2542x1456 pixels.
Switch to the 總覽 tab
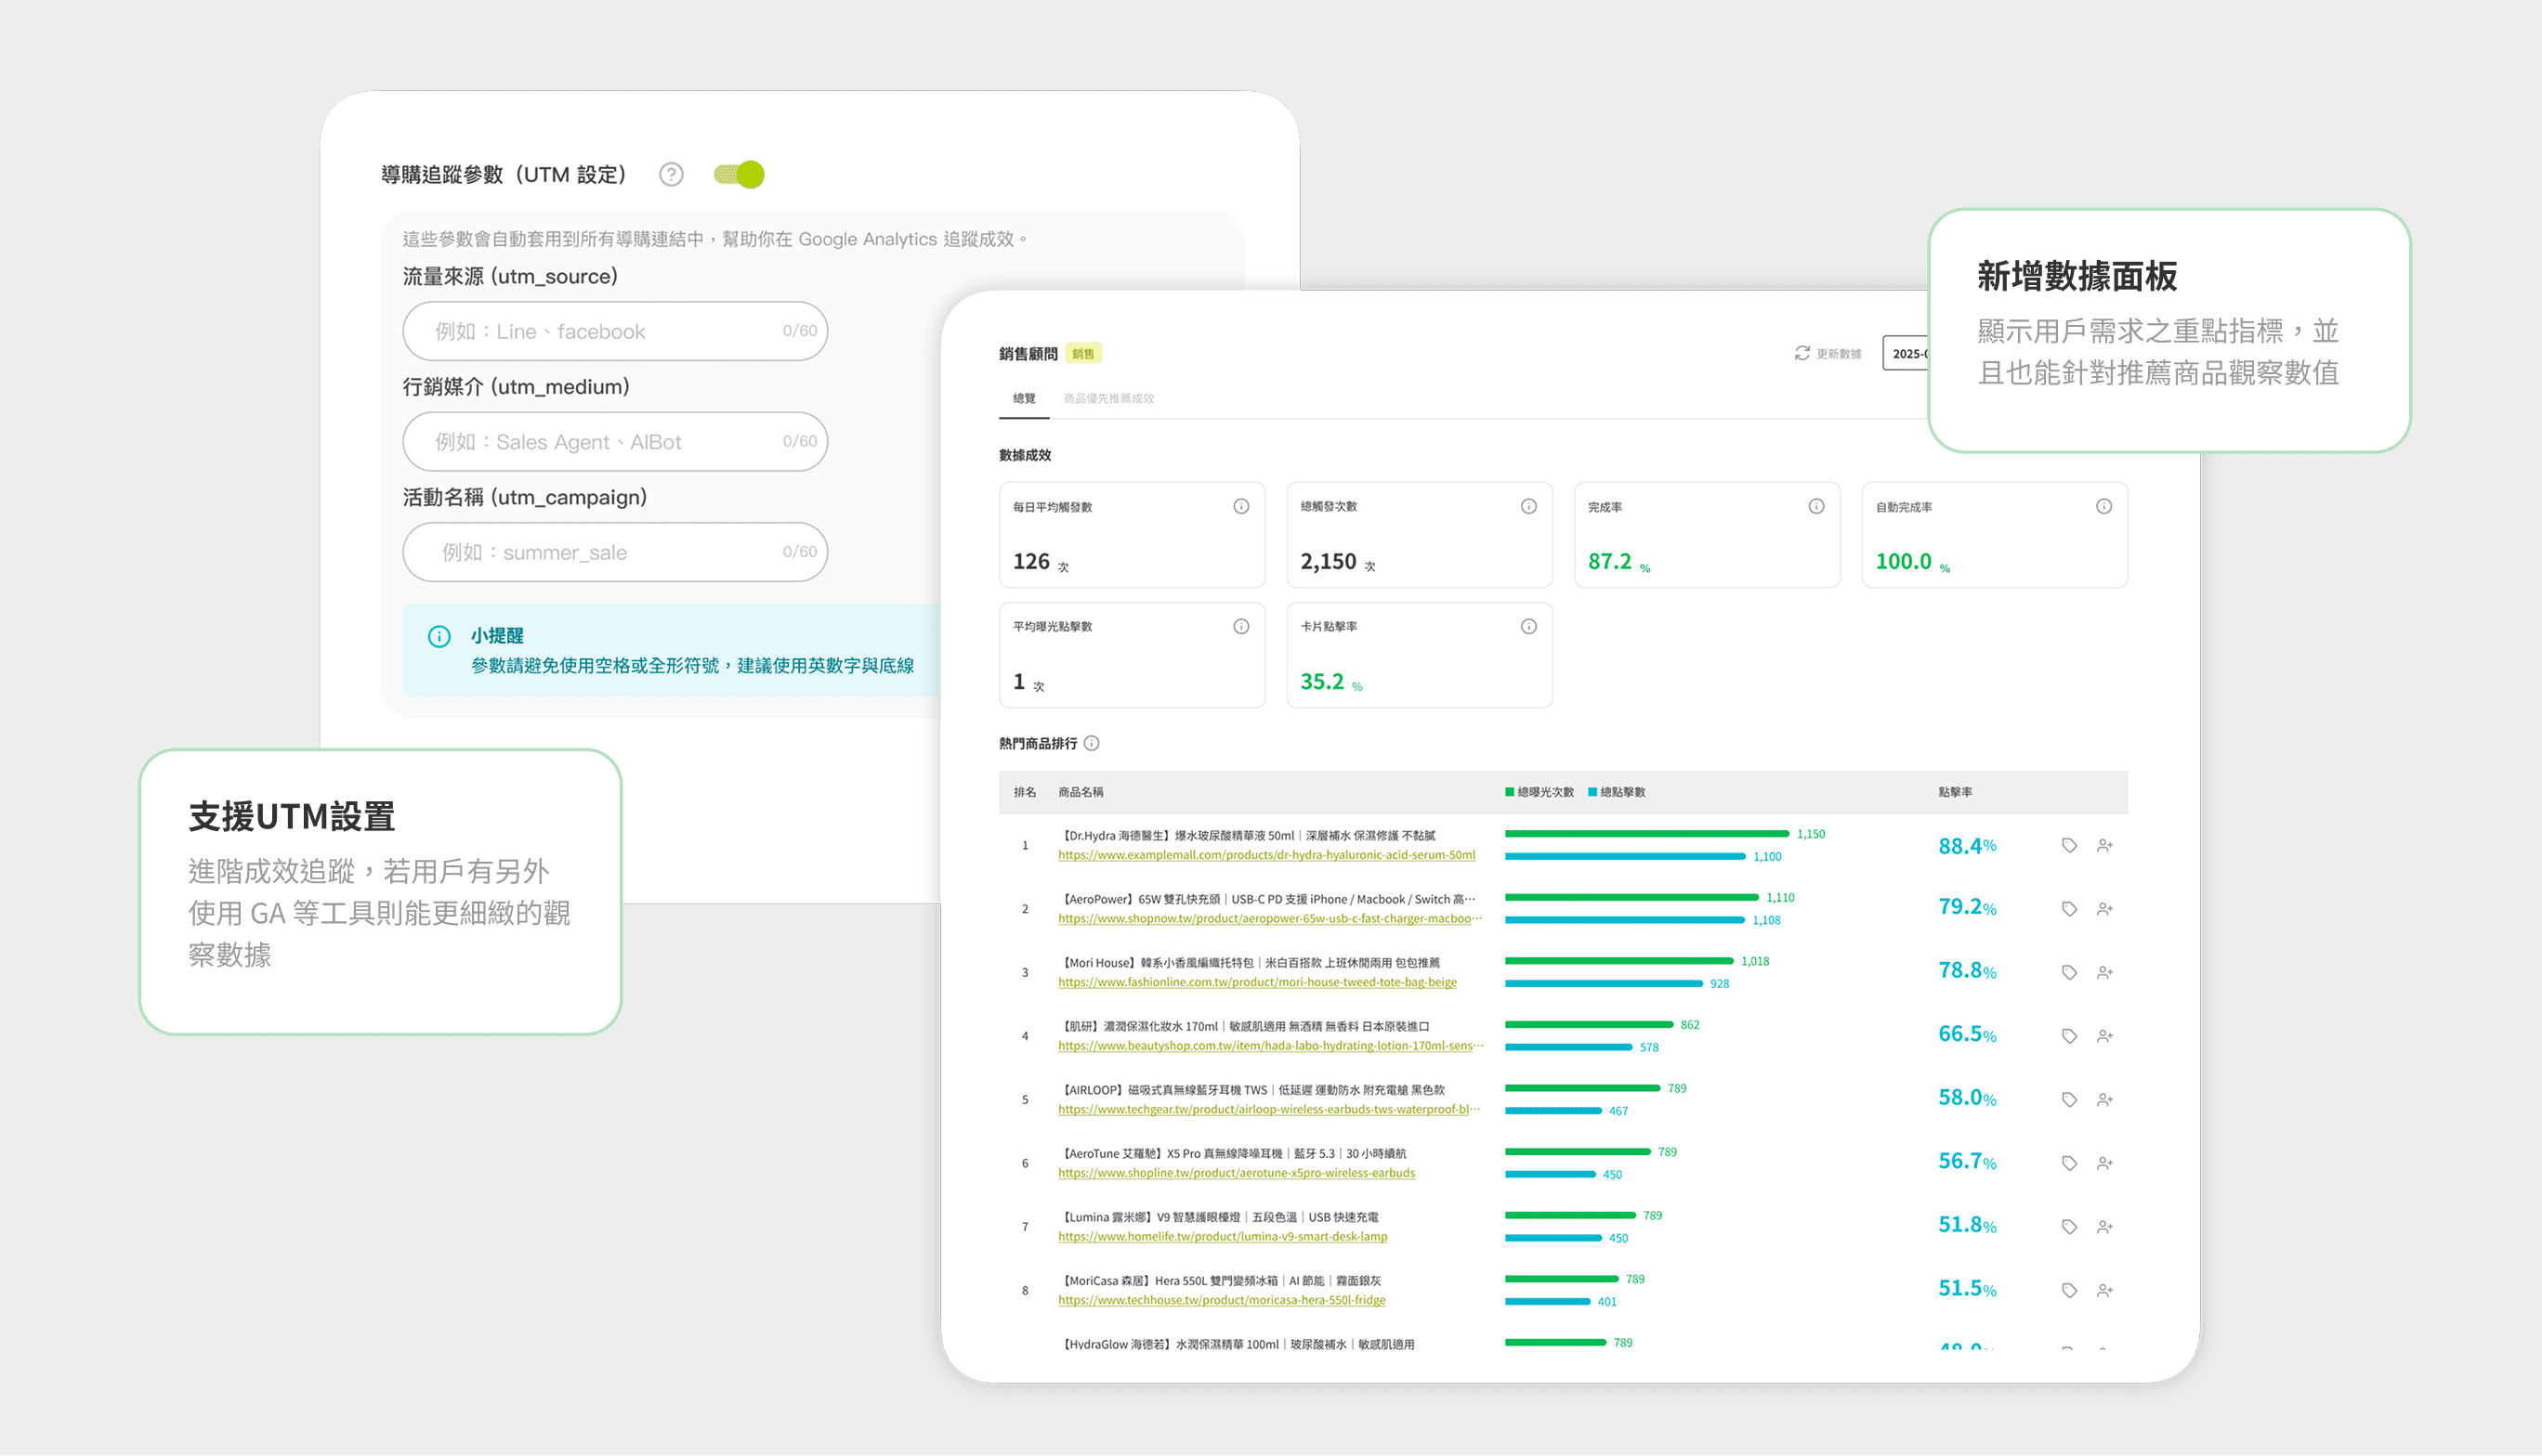pos(1024,398)
